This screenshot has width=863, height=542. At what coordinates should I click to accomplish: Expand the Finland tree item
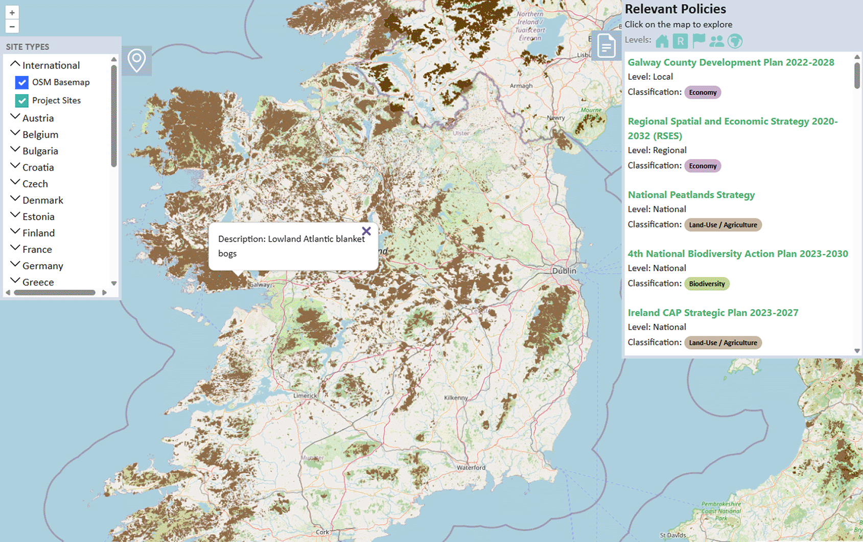tap(15, 232)
